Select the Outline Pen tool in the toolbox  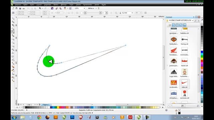pyautogui.click(x=13, y=74)
